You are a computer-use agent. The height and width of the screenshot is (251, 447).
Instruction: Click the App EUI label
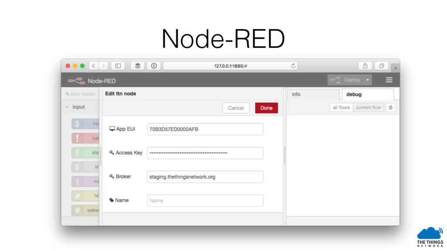[122, 129]
